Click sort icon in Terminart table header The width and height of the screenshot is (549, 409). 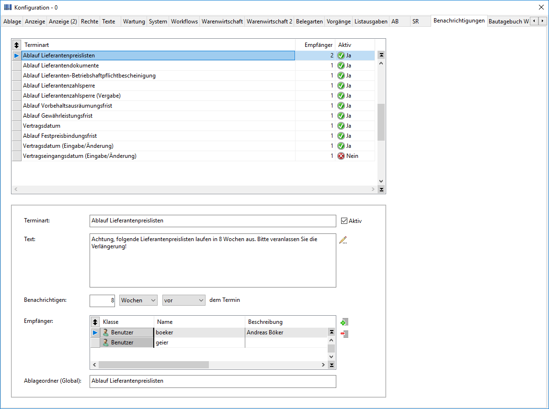tap(16, 45)
